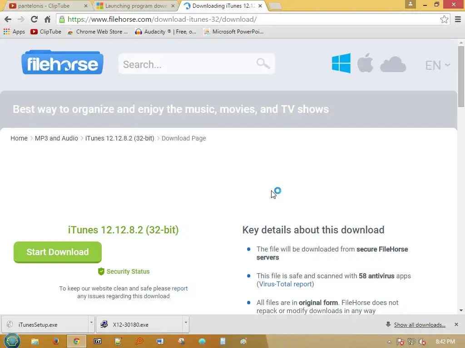Reload the page with the refresh icon
The height and width of the screenshot is (348, 465).
point(34,19)
